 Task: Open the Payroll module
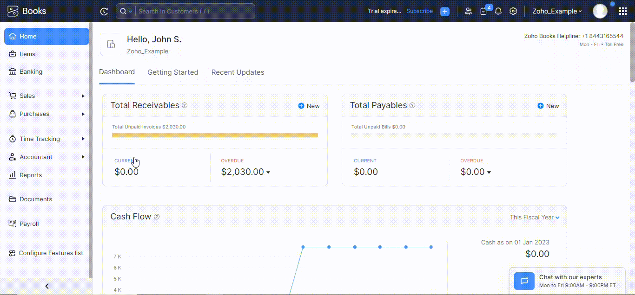click(x=29, y=224)
